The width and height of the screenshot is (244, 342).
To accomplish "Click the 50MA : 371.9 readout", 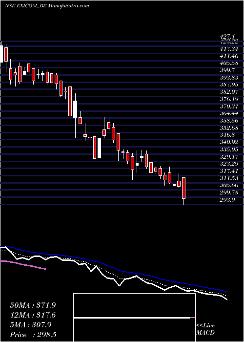I will (33, 305).
